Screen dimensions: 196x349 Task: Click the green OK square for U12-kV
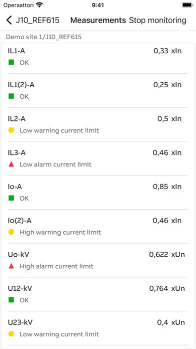point(11,300)
